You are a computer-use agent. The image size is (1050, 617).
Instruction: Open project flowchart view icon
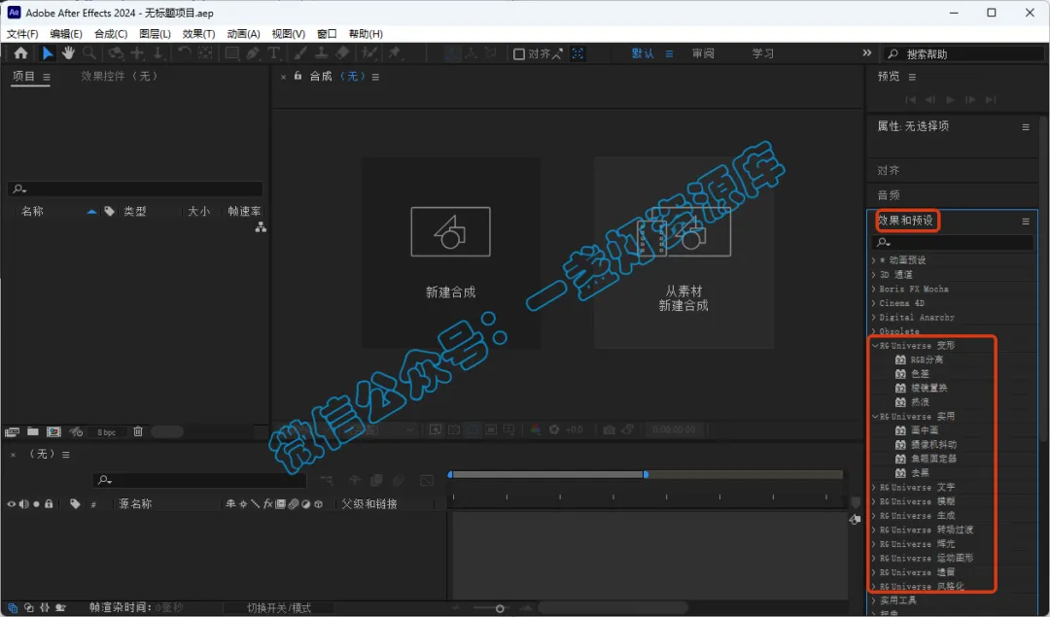point(261,227)
